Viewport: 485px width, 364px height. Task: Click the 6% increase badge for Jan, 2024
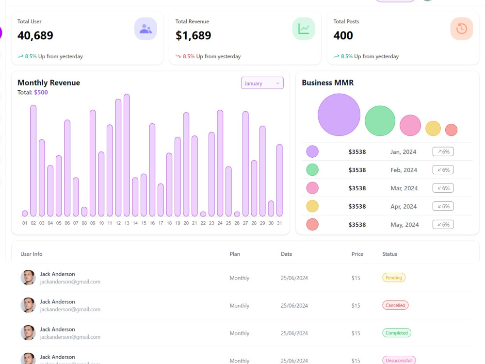pos(443,151)
